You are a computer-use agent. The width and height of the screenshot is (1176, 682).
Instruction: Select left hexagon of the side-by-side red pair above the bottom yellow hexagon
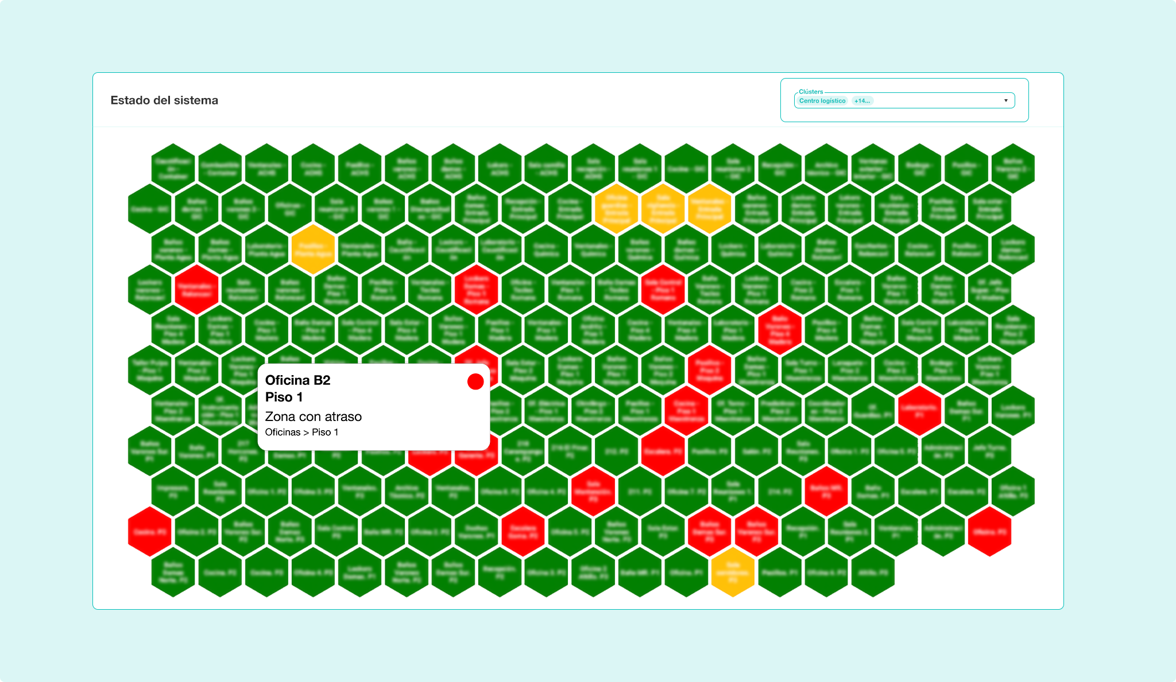click(709, 532)
